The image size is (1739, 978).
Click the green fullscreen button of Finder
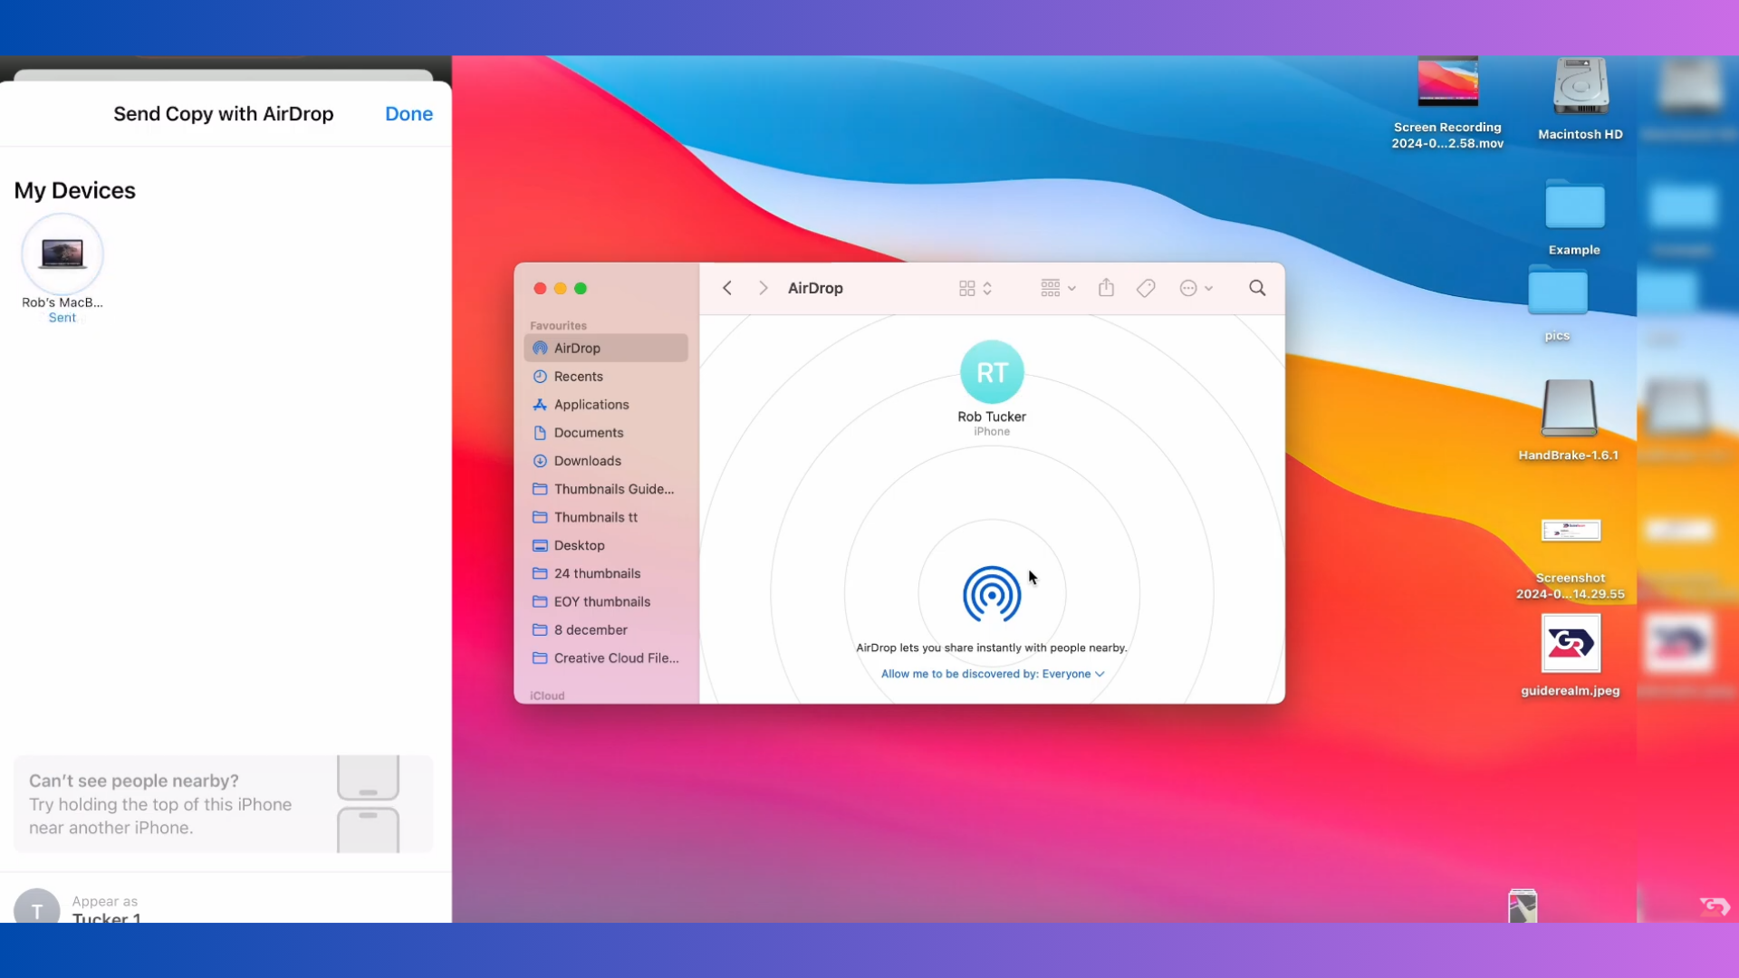click(x=581, y=288)
